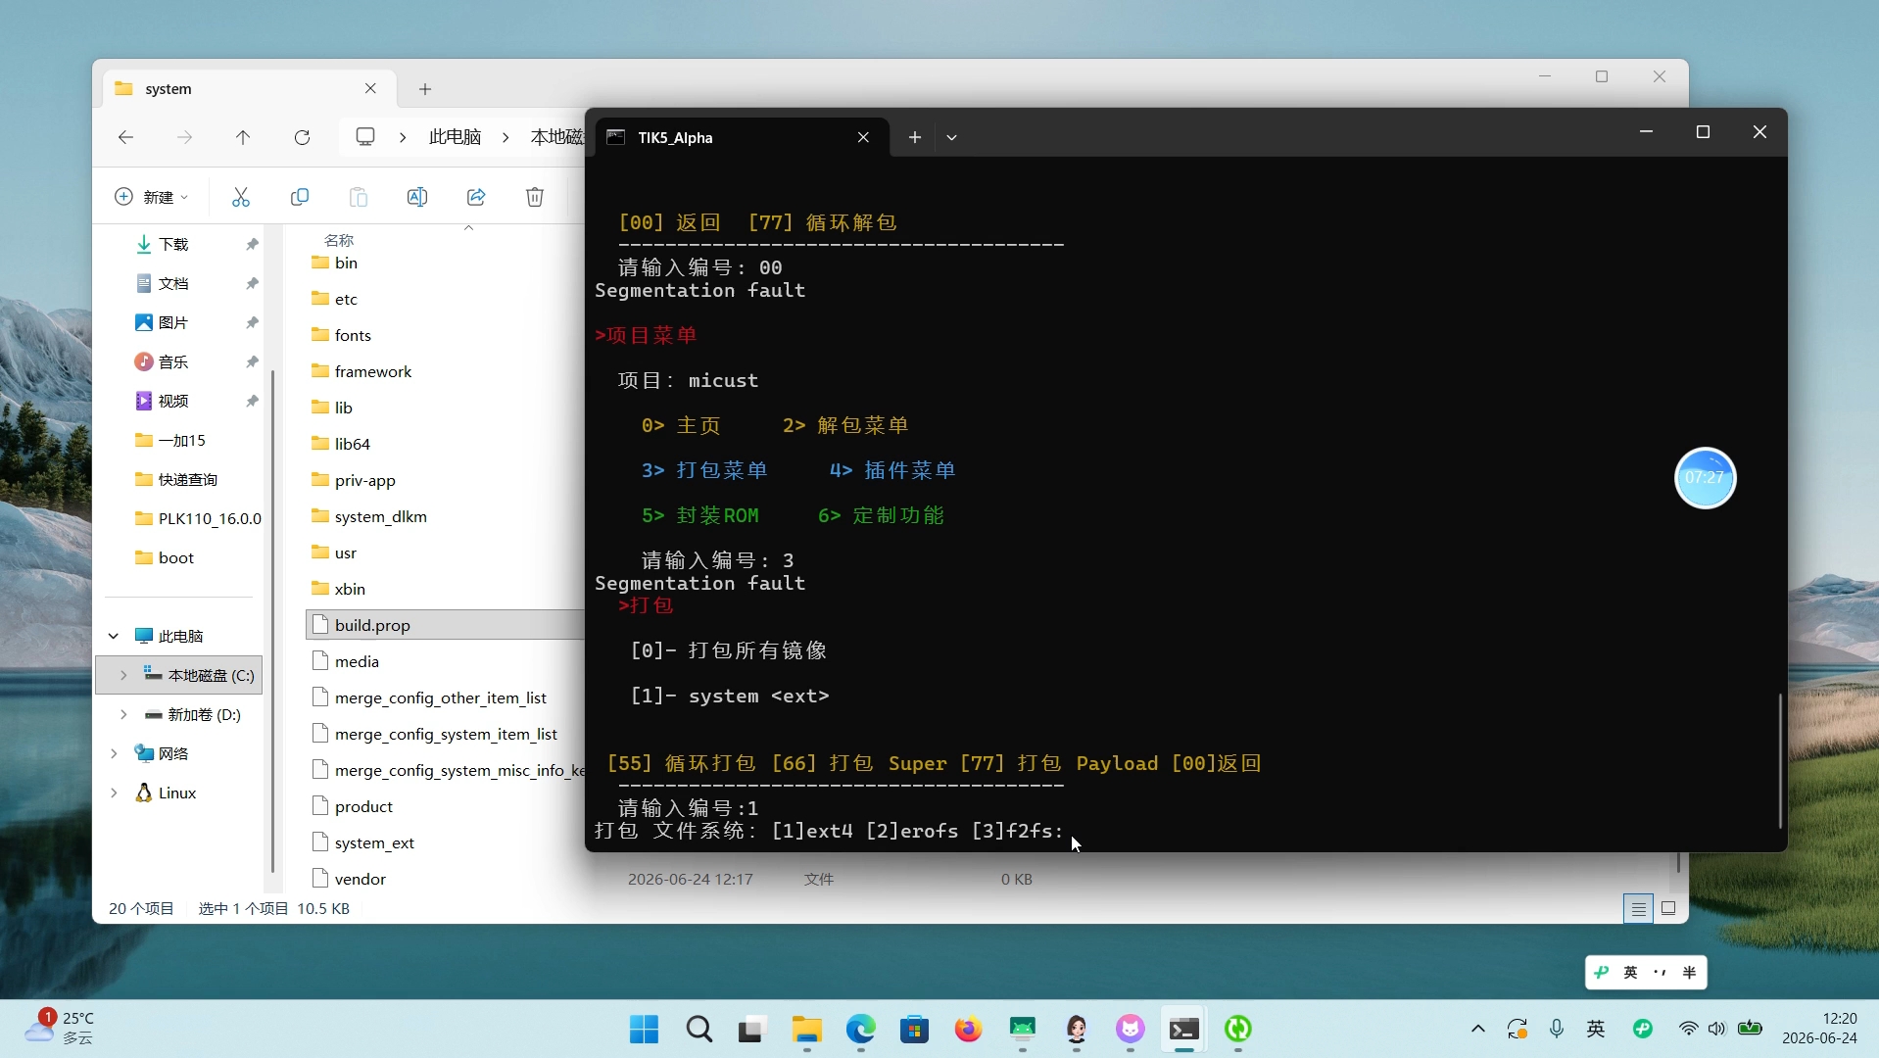Click the Delete trash icon in Explorer
This screenshot has height=1058, width=1879.
[535, 197]
